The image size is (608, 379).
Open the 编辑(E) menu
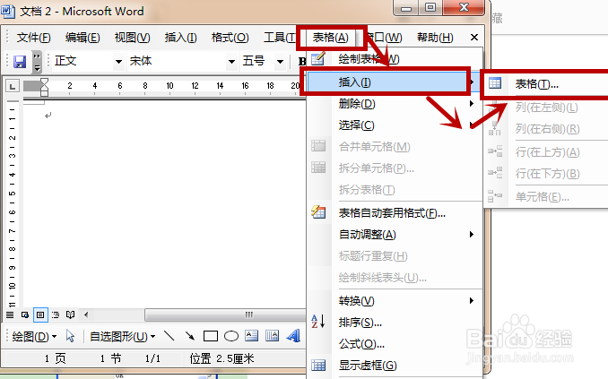[83, 38]
